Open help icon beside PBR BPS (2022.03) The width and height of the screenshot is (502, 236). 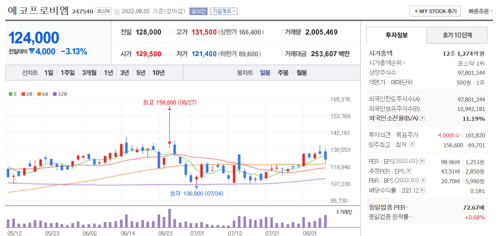point(423,181)
